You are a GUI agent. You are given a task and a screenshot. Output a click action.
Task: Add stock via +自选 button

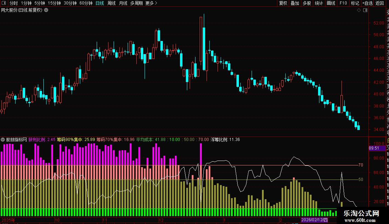click(367, 3)
